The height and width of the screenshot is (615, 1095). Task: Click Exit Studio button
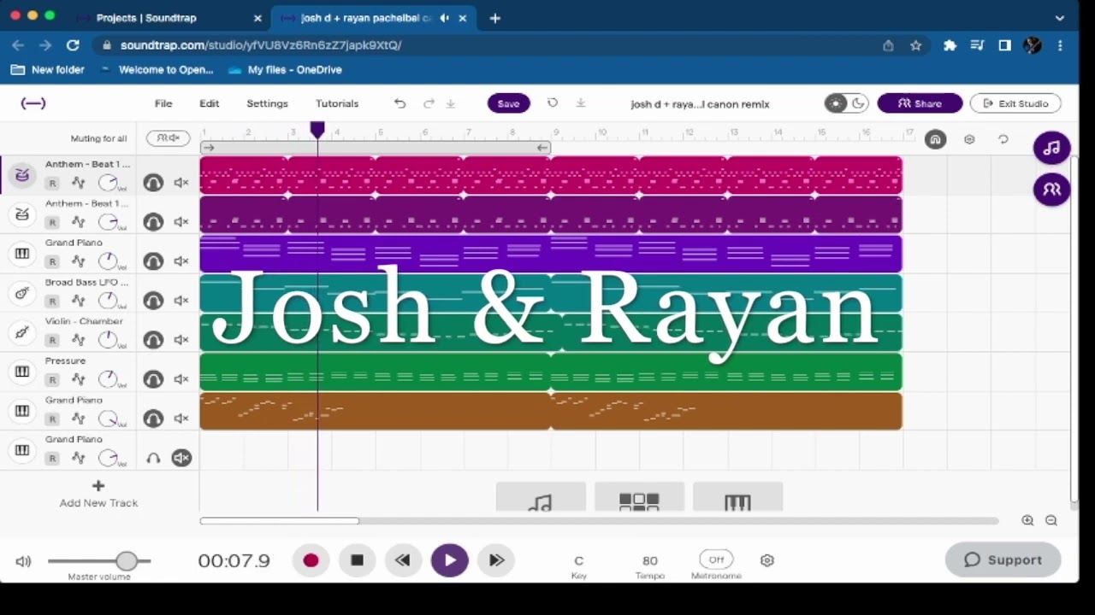[1015, 103]
